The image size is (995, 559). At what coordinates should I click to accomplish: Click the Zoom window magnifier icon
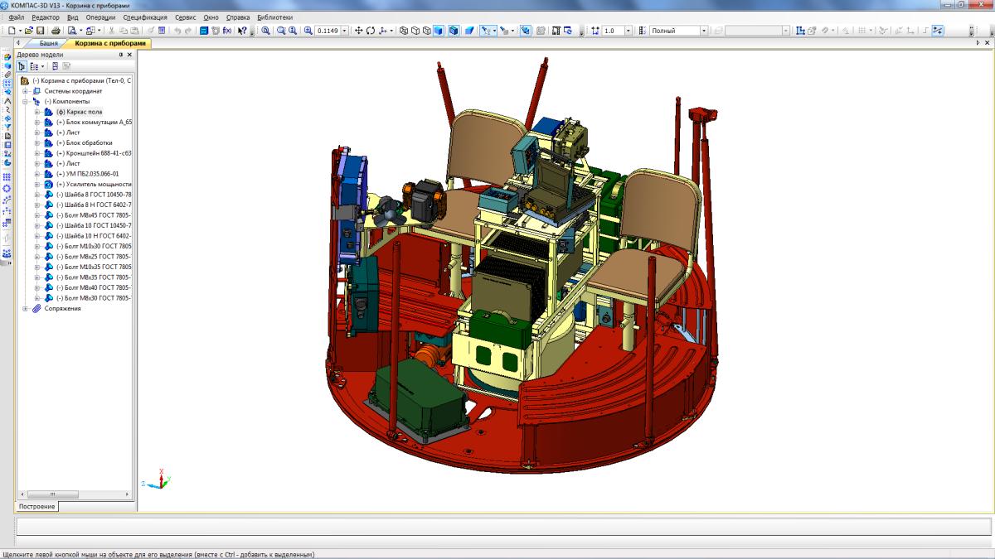265,31
